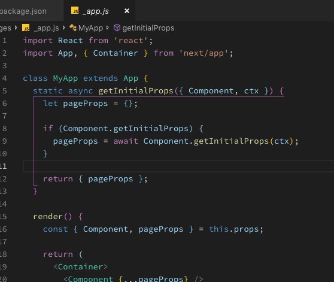The image size is (334, 282).
Task: Click the JS icon in the breadcrumb
Action: pyautogui.click(x=26, y=28)
